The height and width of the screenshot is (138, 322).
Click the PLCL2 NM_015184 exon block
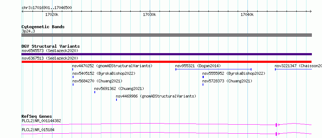pyautogui.click(x=276, y=134)
